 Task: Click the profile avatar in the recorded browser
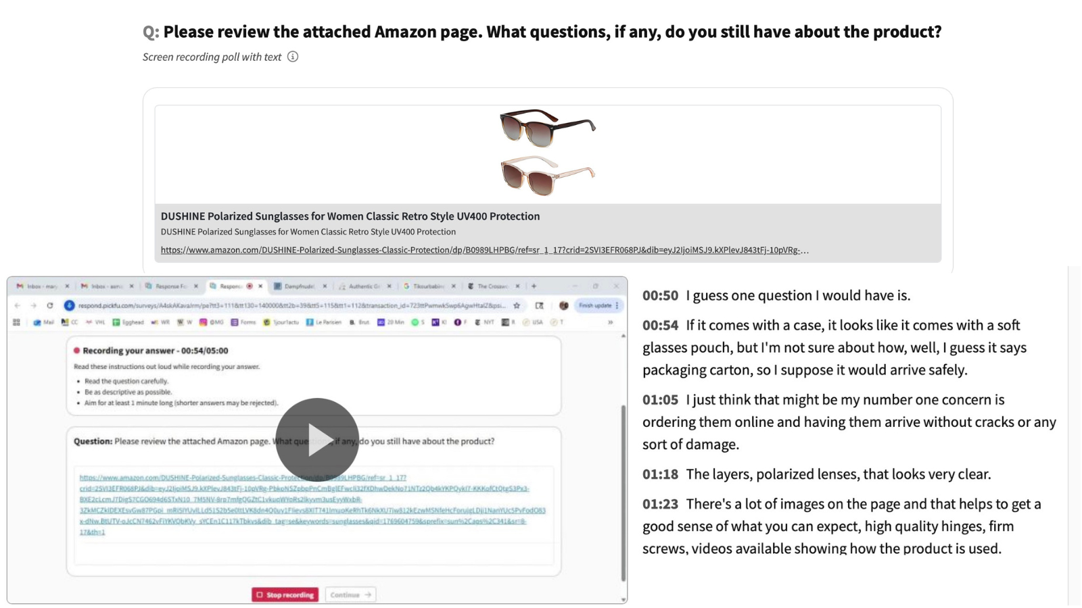click(563, 305)
